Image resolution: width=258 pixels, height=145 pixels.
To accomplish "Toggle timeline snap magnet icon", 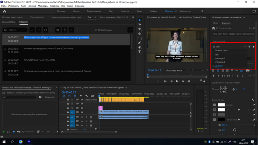I will [x=69, y=96].
